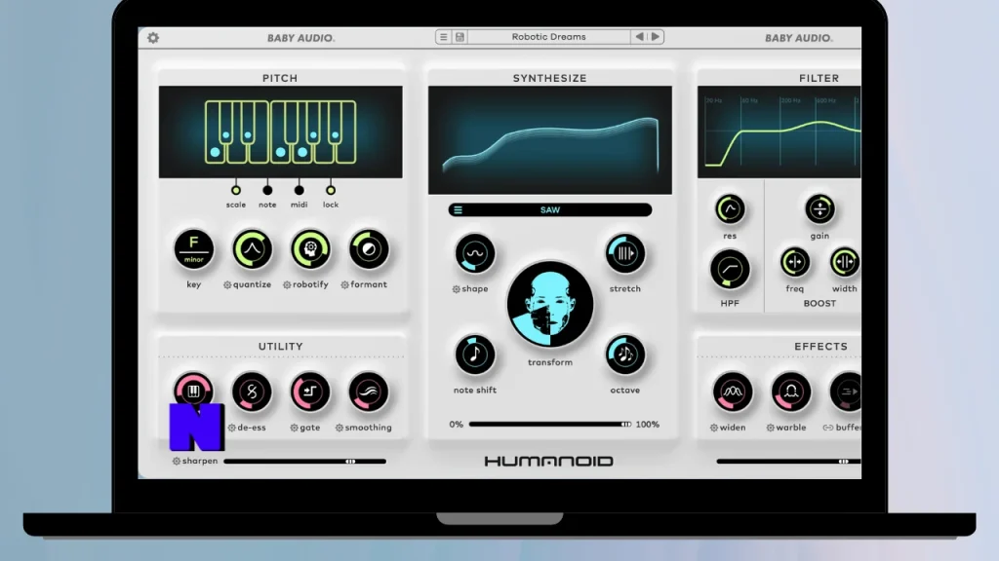The height and width of the screenshot is (561, 999).
Task: Click the Robotic Dreams preset name
Action: 548,37
